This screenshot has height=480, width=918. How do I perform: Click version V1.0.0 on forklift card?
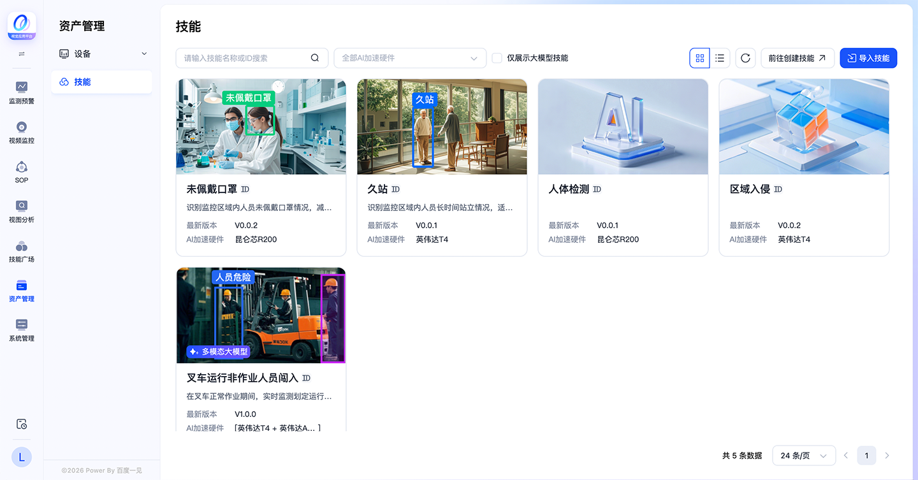click(x=246, y=414)
